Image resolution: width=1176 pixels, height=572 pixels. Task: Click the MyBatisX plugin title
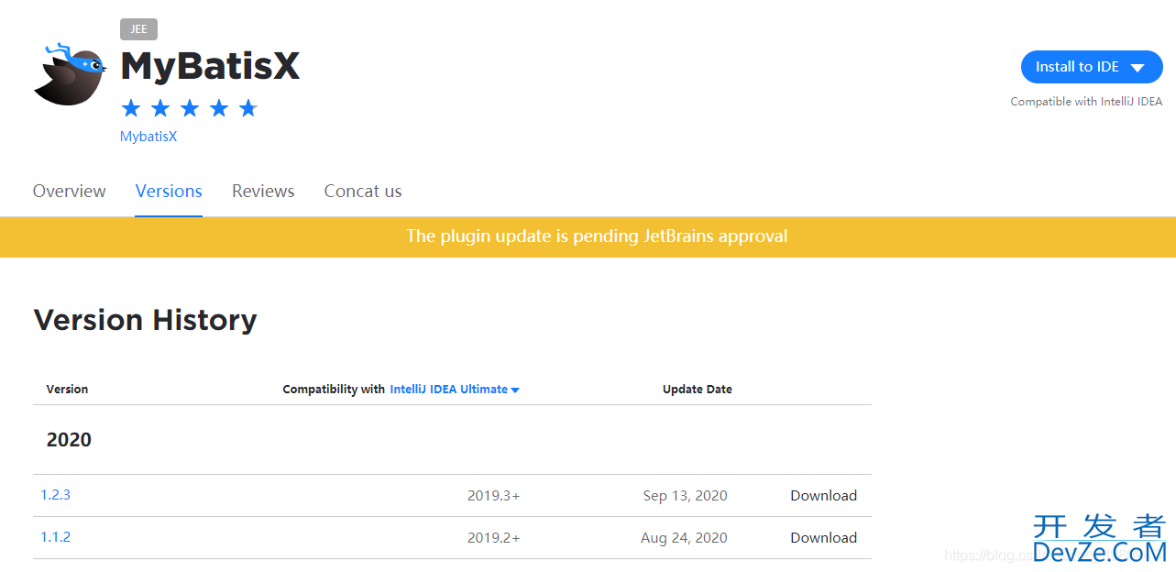(211, 66)
